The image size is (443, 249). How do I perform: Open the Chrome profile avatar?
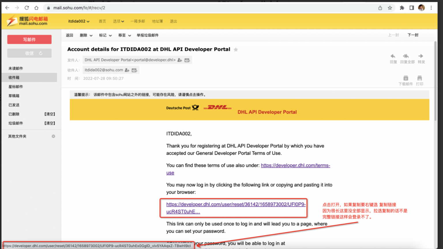pos(421,8)
